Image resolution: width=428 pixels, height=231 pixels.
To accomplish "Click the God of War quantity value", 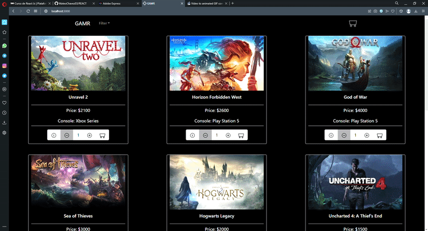I will [x=355, y=135].
